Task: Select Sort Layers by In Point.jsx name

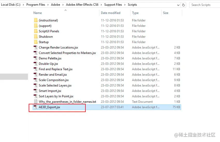Action: [x=56, y=96]
